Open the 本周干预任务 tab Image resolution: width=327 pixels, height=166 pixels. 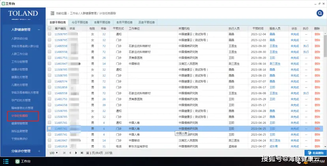click(x=102, y=22)
